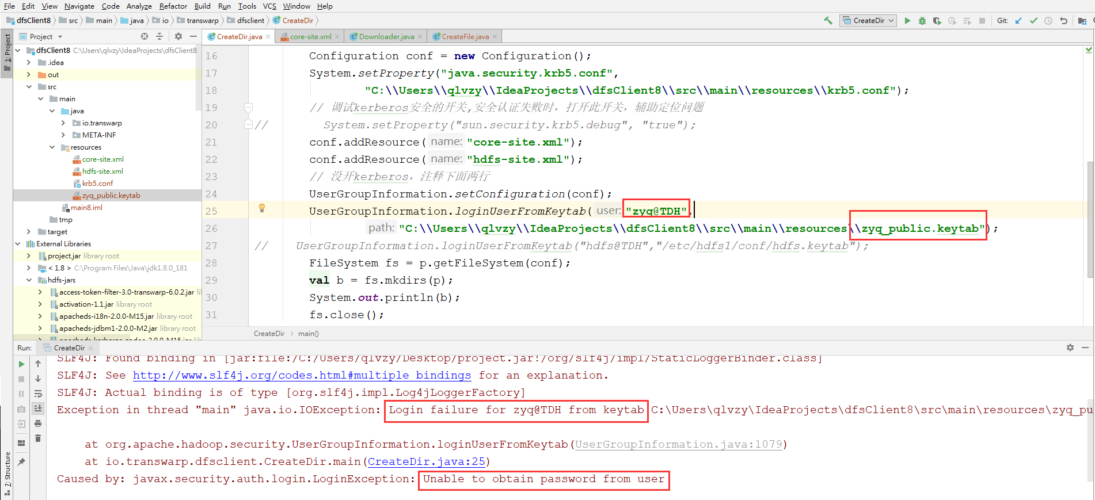Open the VCS menu

(269, 6)
